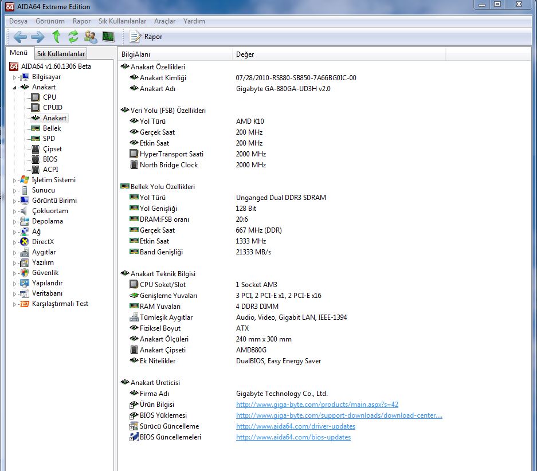Select the Anakart Adı row
Image resolution: width=537 pixels, height=471 pixels.
230,89
